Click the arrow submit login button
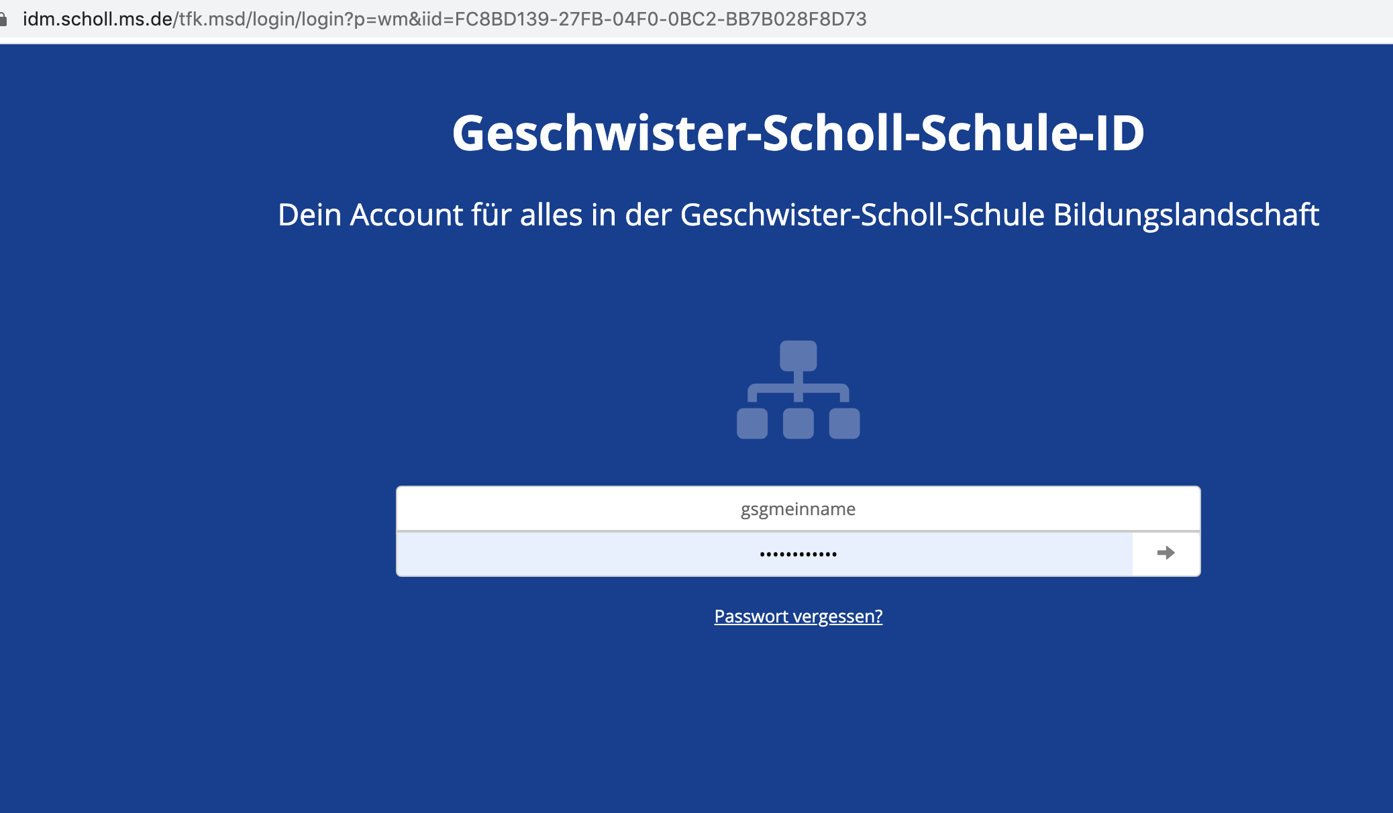Viewport: 1393px width, 813px height. pyautogui.click(x=1166, y=553)
